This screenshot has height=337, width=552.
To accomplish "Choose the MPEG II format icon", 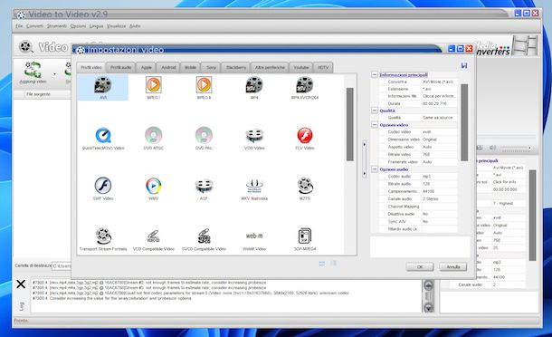I will click(204, 85).
